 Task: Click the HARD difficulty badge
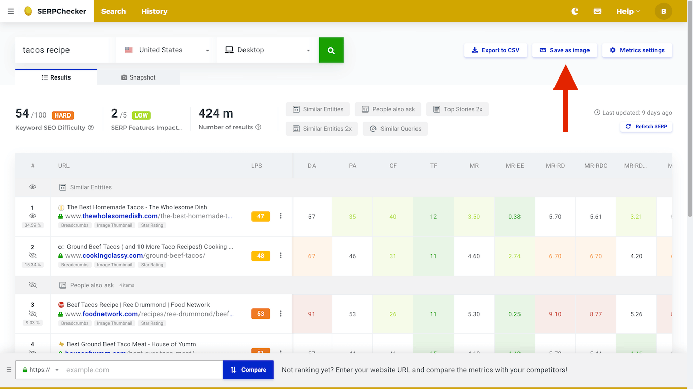point(63,115)
